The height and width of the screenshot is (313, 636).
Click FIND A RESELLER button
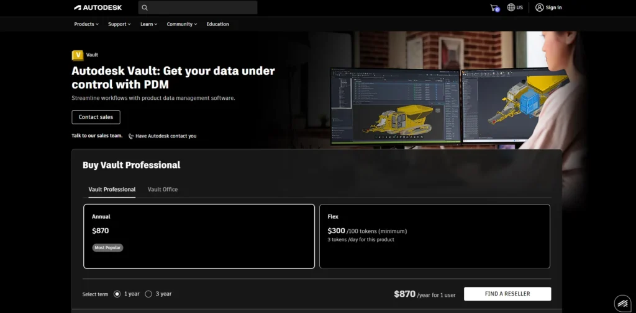click(507, 294)
